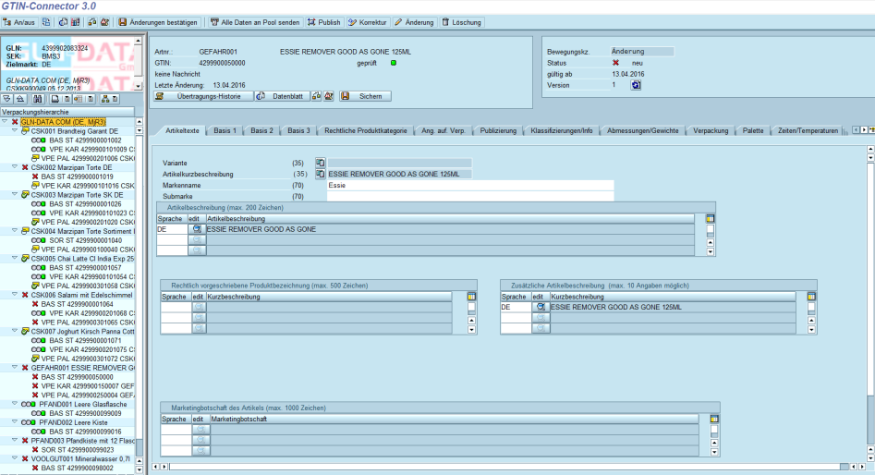Click Artikelbeschreibung table scroll down arrow
This screenshot has height=475, width=875.
711,251
